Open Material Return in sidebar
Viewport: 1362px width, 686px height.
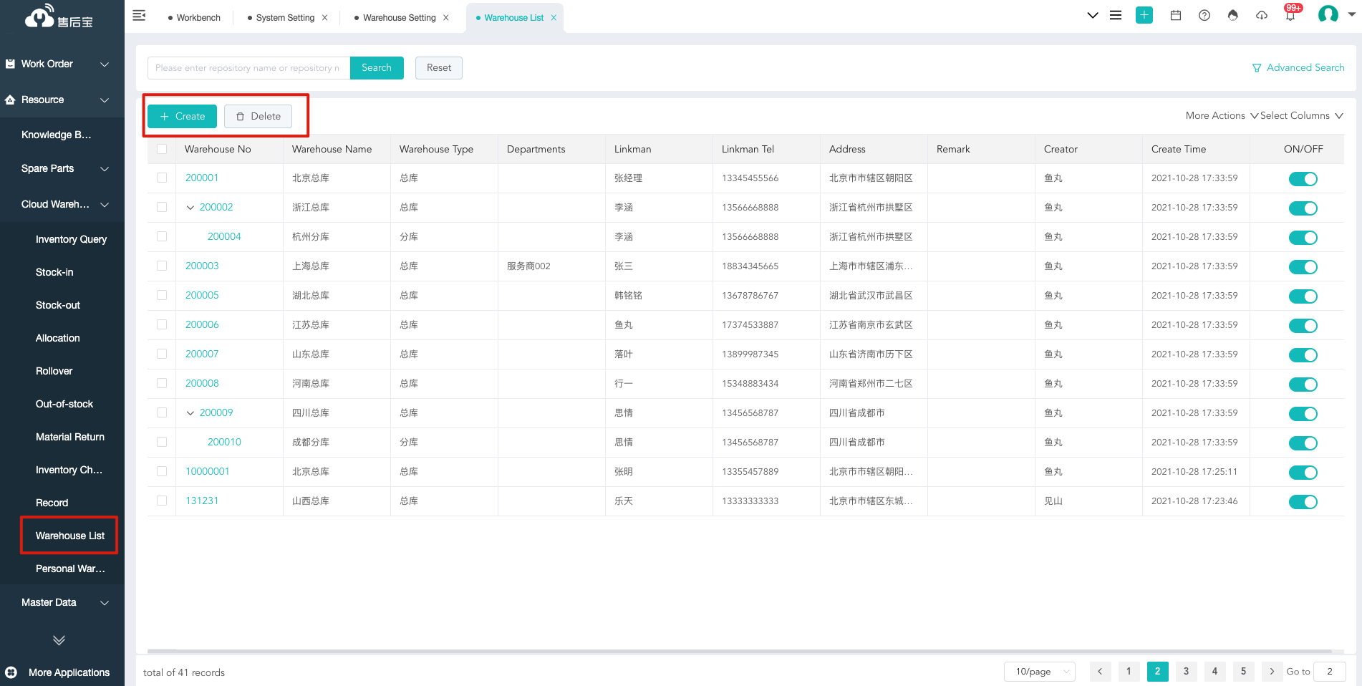click(70, 437)
